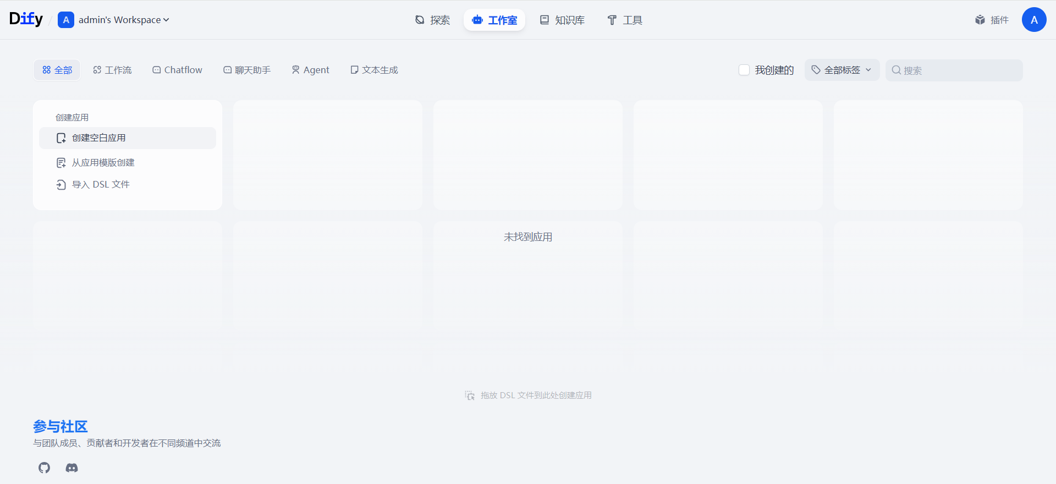Select the 全部 filter tab
Image resolution: width=1056 pixels, height=484 pixels.
coord(57,70)
